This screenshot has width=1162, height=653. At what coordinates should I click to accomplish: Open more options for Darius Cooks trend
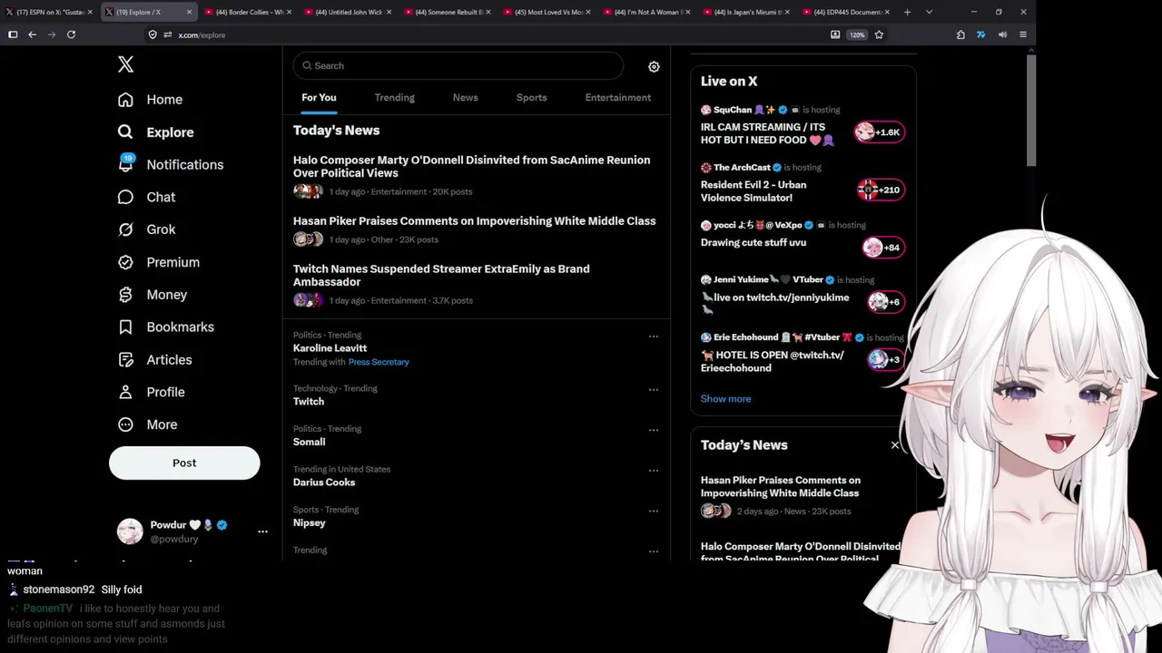(x=653, y=471)
